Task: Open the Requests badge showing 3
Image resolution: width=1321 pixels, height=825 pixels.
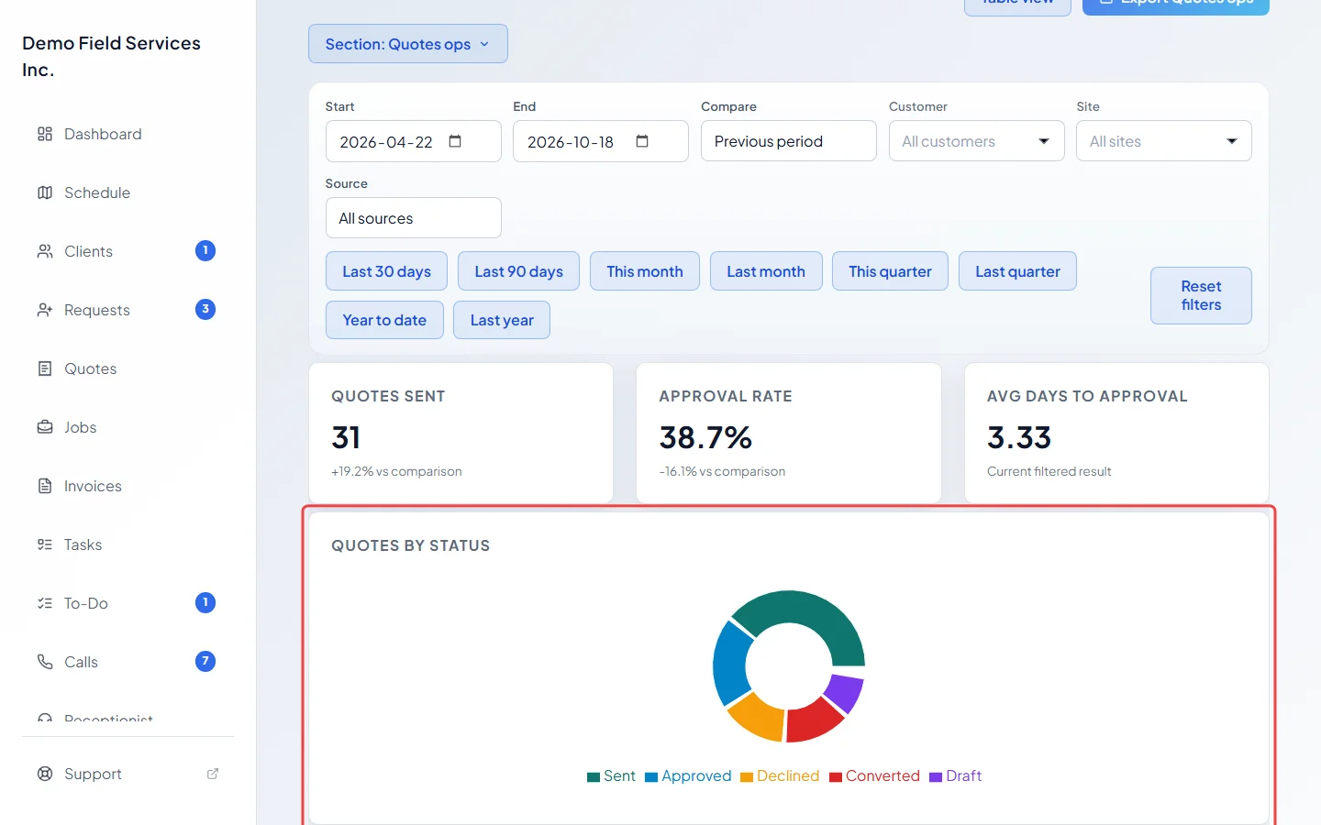Action: click(x=205, y=310)
